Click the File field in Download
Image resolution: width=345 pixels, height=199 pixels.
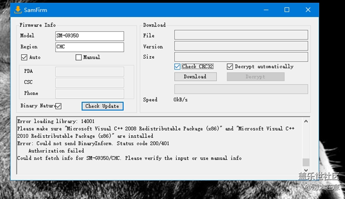(241, 35)
